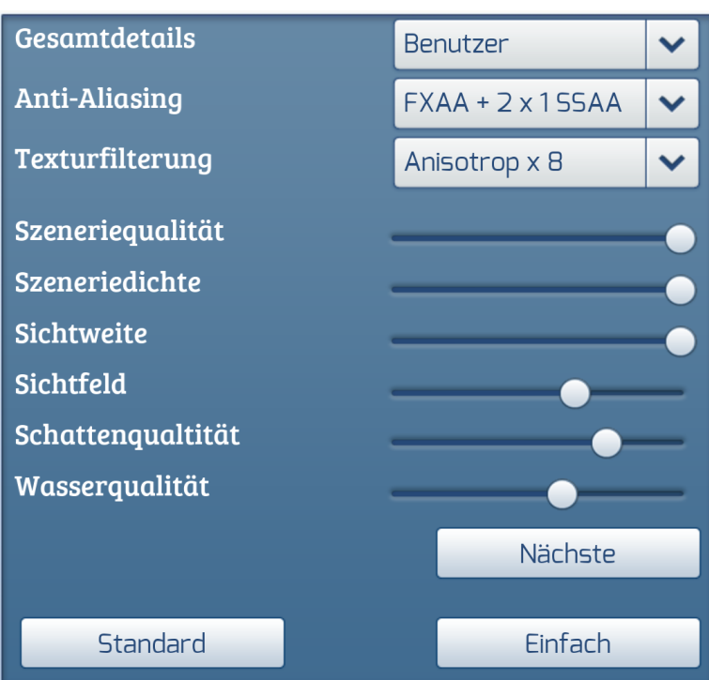Click the Anti-Aliasing label text

[99, 98]
